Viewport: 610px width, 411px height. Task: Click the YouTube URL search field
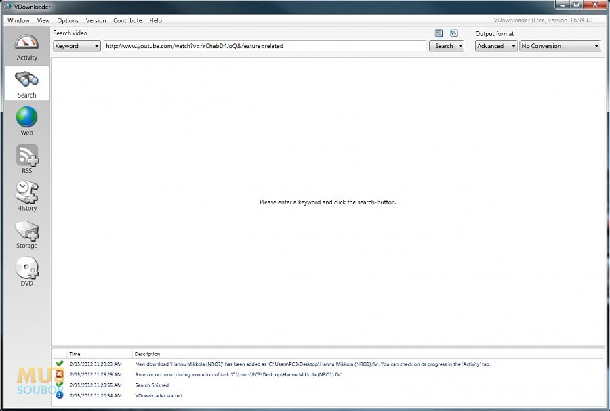tap(265, 46)
